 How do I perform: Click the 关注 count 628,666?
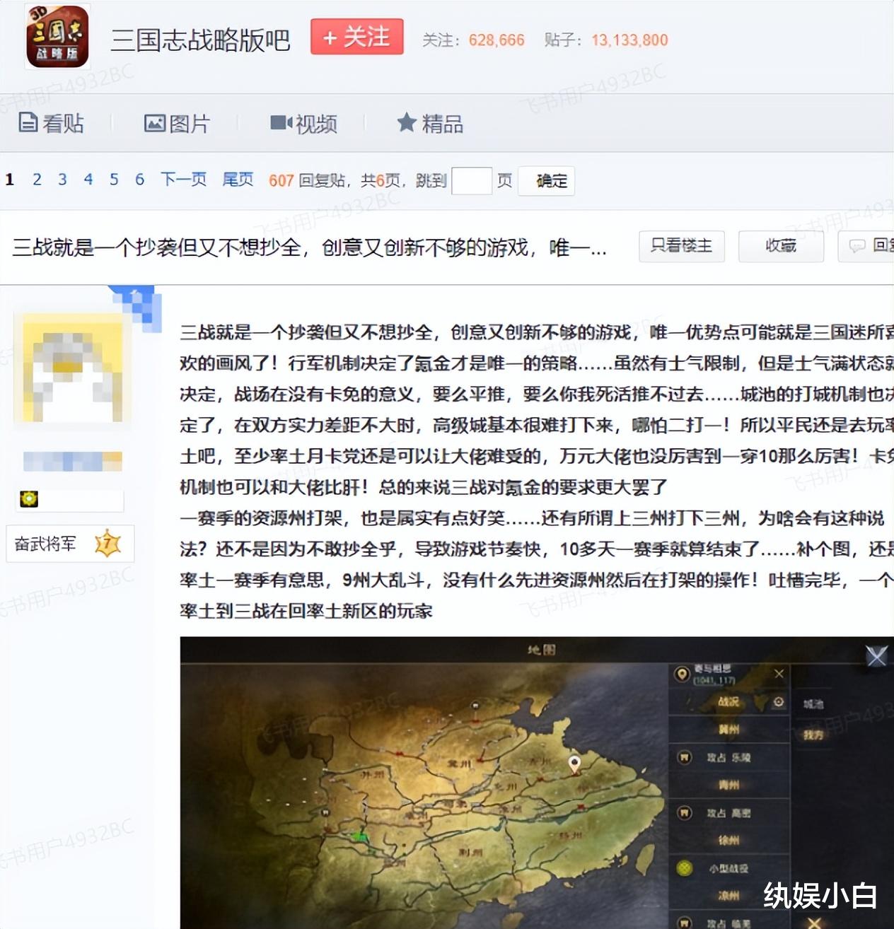click(497, 40)
